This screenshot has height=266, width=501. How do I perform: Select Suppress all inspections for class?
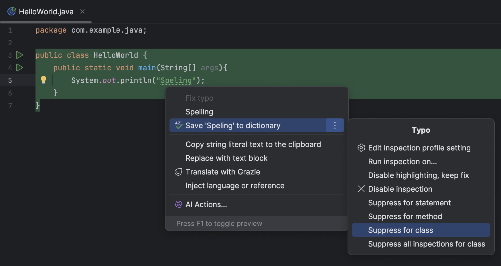pos(426,244)
